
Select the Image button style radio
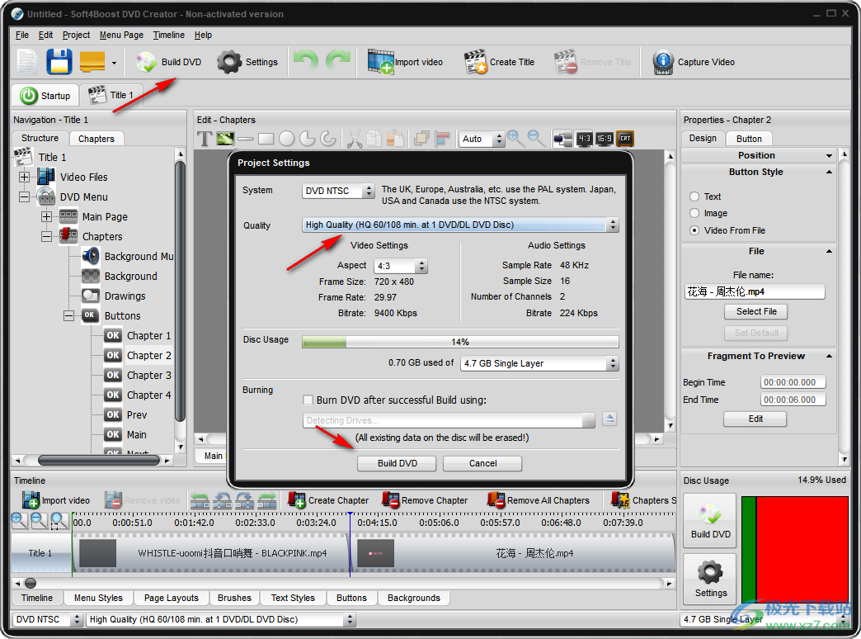click(x=694, y=213)
